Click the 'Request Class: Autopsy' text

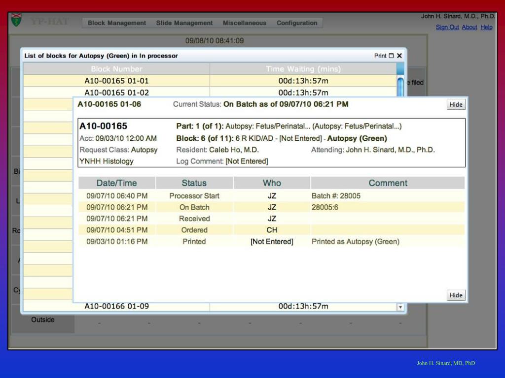118,150
